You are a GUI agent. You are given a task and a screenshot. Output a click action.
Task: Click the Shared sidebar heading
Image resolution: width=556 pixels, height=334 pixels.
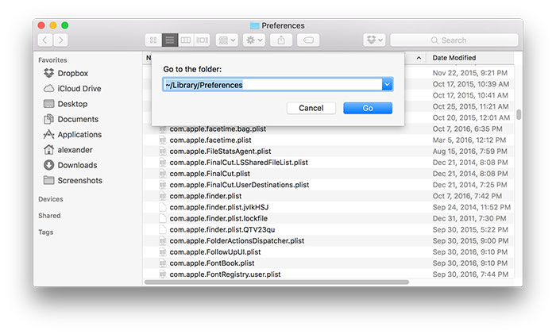click(x=49, y=215)
